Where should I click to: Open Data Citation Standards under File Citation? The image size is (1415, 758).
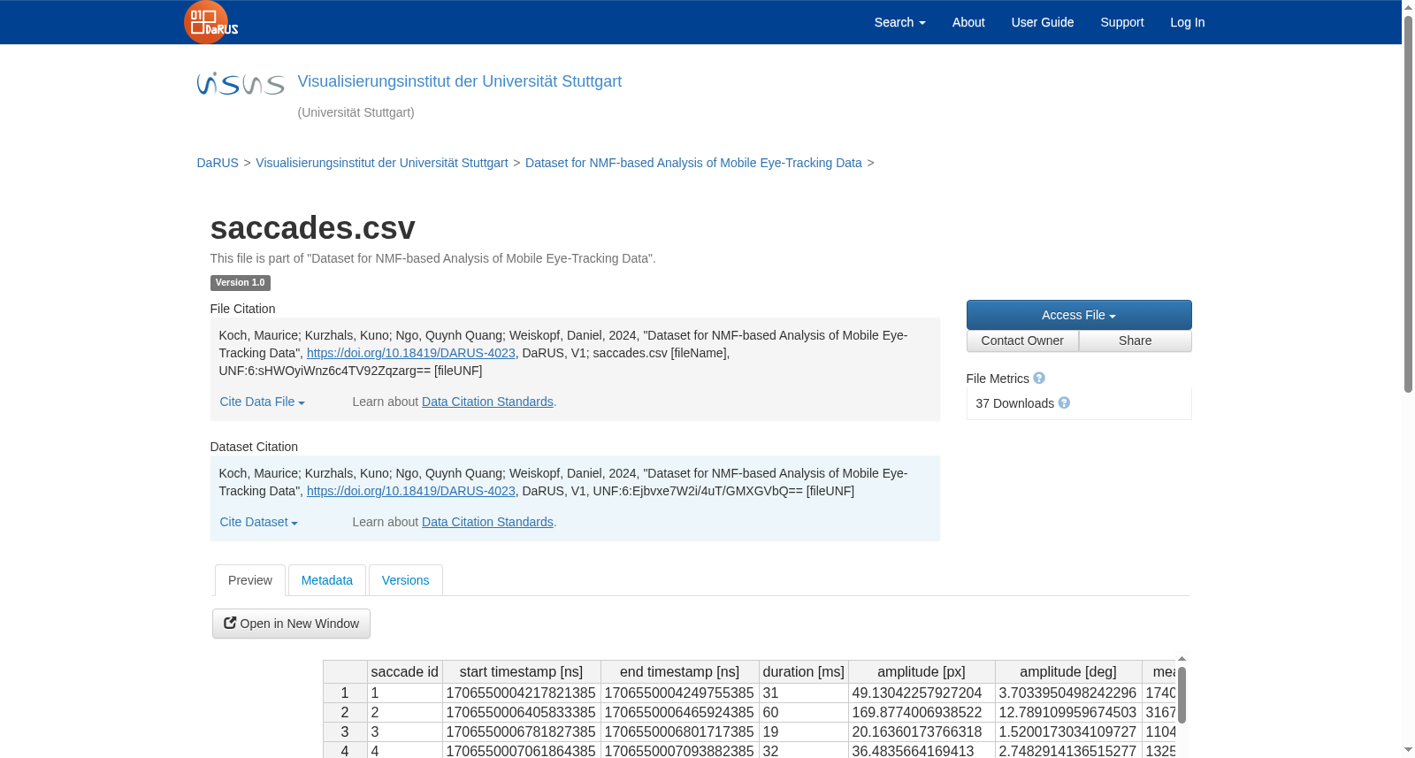point(487,402)
